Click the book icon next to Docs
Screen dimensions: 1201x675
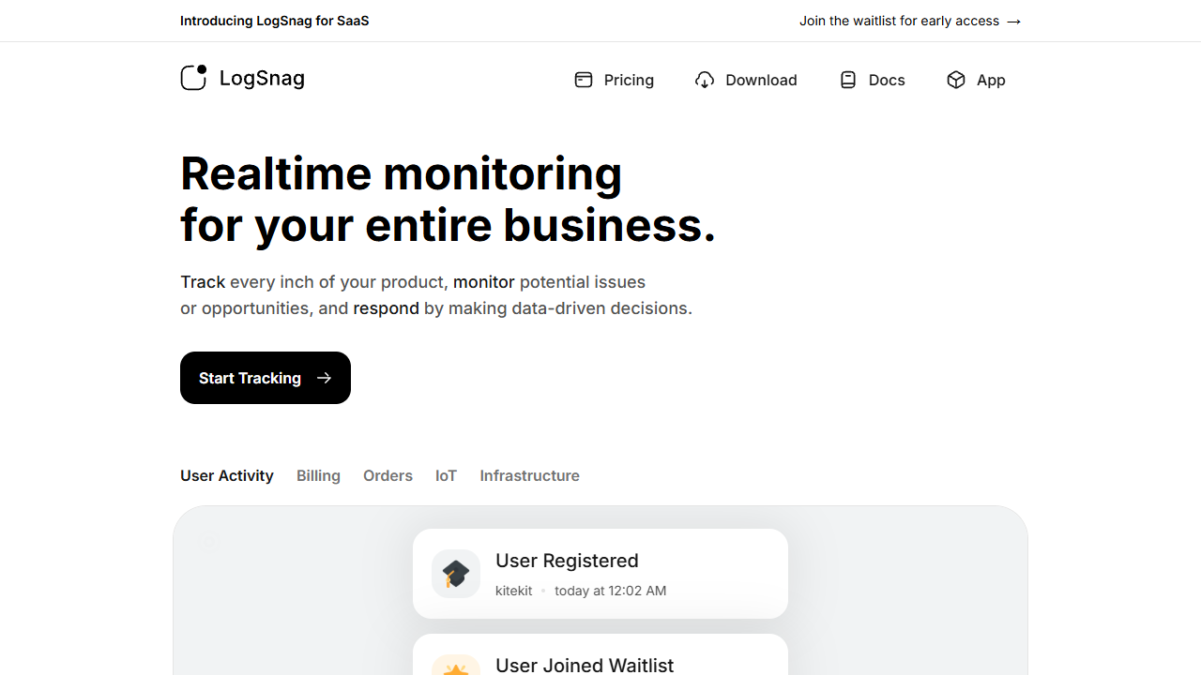tap(847, 80)
